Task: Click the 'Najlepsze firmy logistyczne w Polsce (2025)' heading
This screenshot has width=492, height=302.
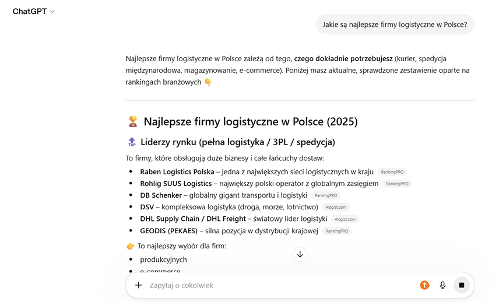Action: (x=250, y=122)
